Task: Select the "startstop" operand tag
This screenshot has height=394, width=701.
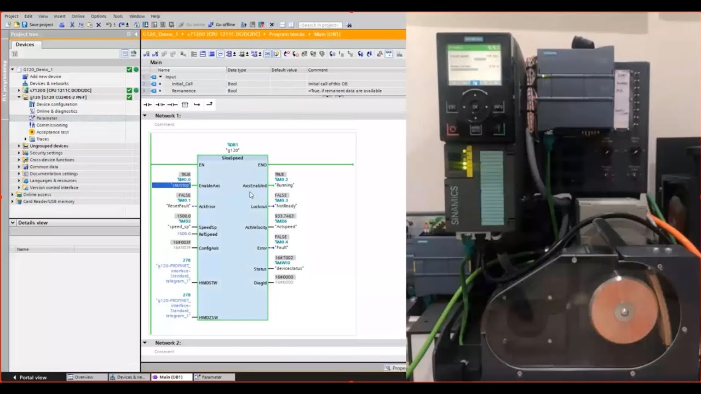Action: (x=171, y=186)
